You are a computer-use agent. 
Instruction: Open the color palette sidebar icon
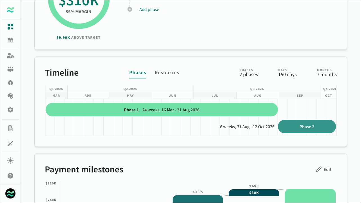[10, 96]
